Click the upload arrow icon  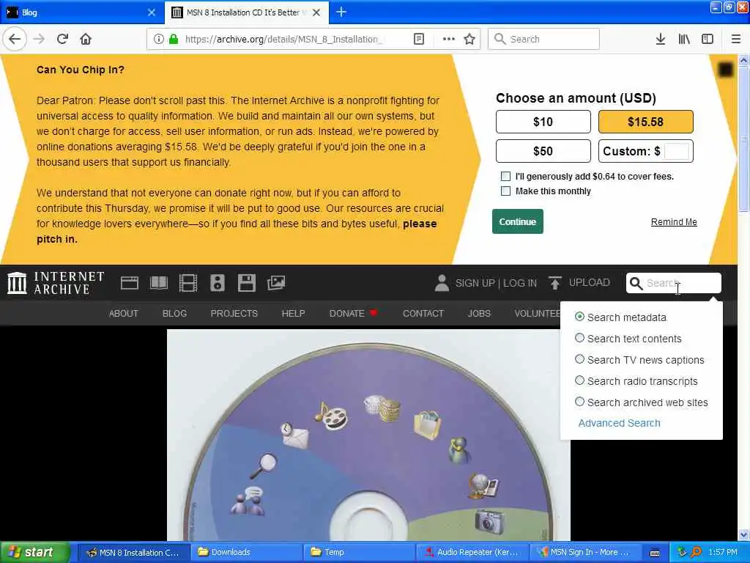point(555,283)
